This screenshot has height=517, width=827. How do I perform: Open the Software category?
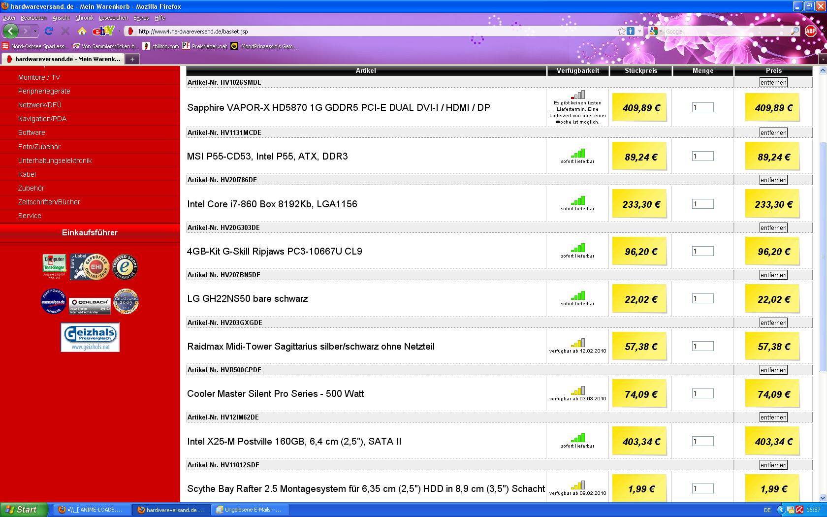point(32,132)
